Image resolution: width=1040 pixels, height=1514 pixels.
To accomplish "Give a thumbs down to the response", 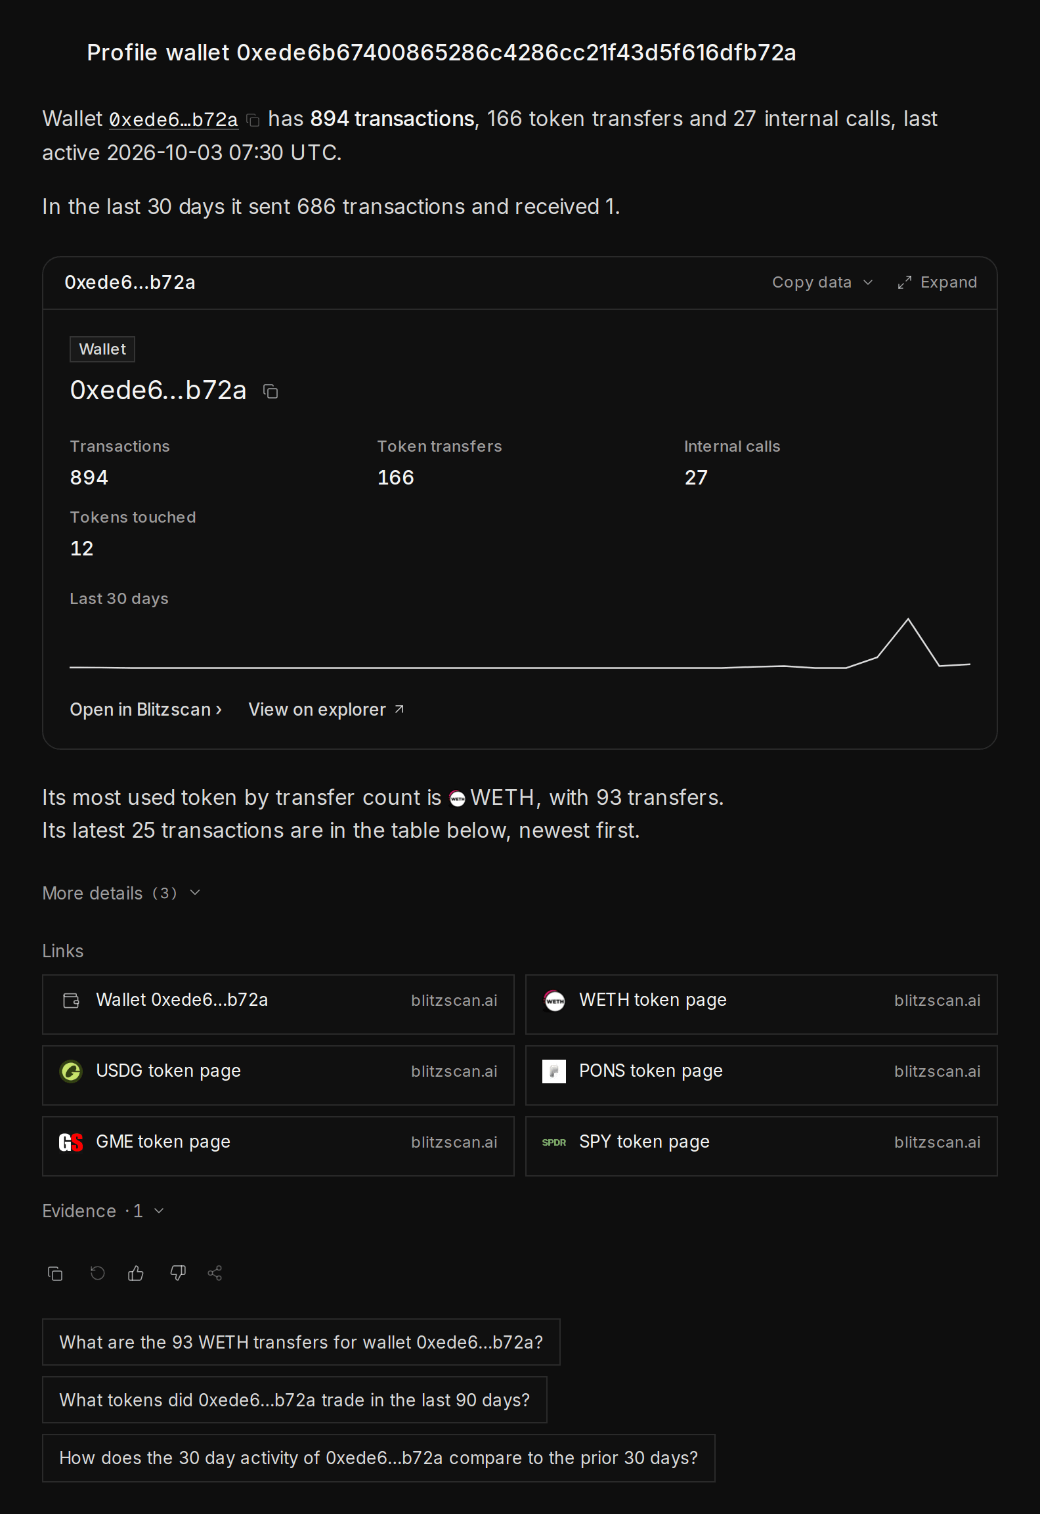I will click(x=178, y=1274).
